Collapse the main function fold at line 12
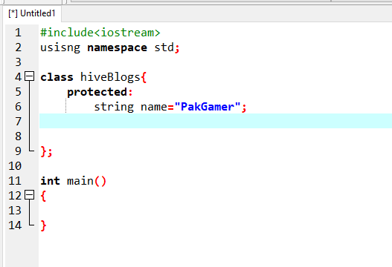 pos(30,195)
